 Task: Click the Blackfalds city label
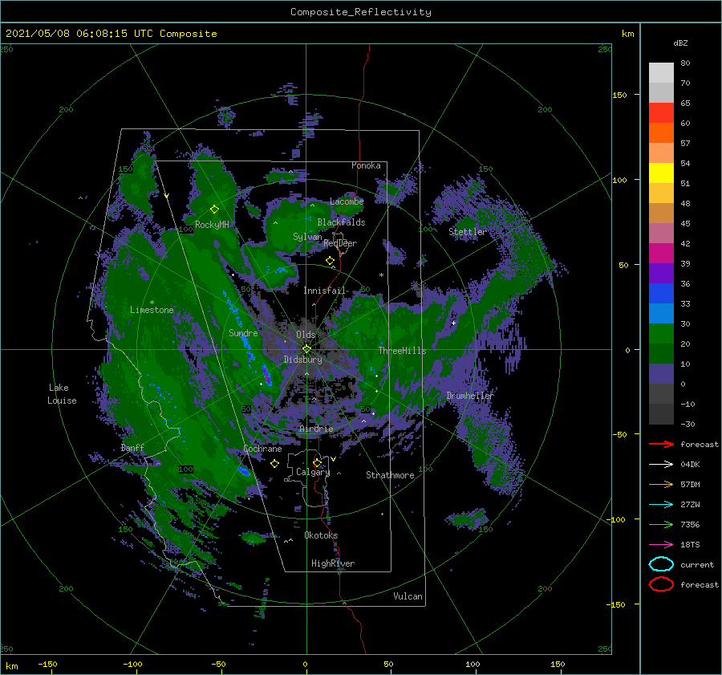[x=341, y=222]
